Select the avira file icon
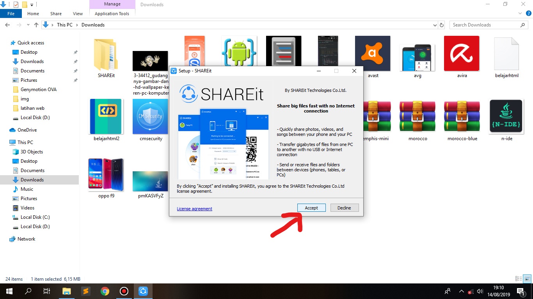Screen dimensions: 533x299 [462, 53]
